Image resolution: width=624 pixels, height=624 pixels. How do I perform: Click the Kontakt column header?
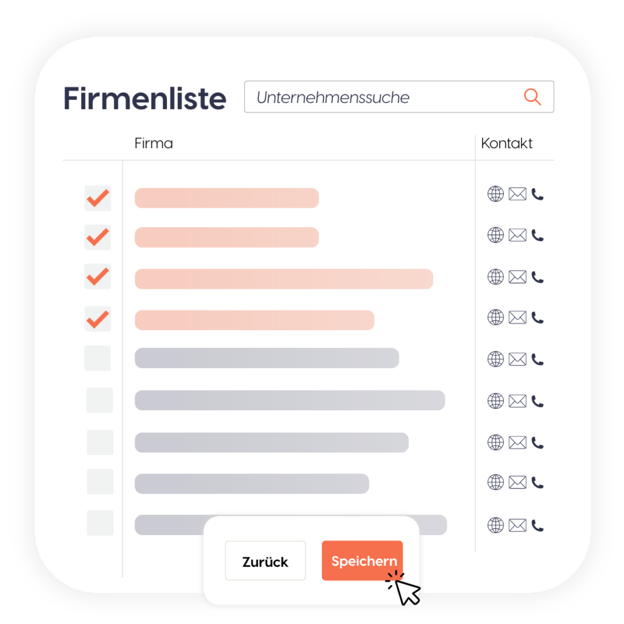506,143
